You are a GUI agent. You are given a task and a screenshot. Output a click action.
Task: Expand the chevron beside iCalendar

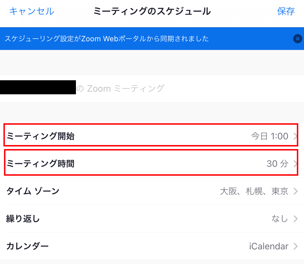tap(296, 246)
